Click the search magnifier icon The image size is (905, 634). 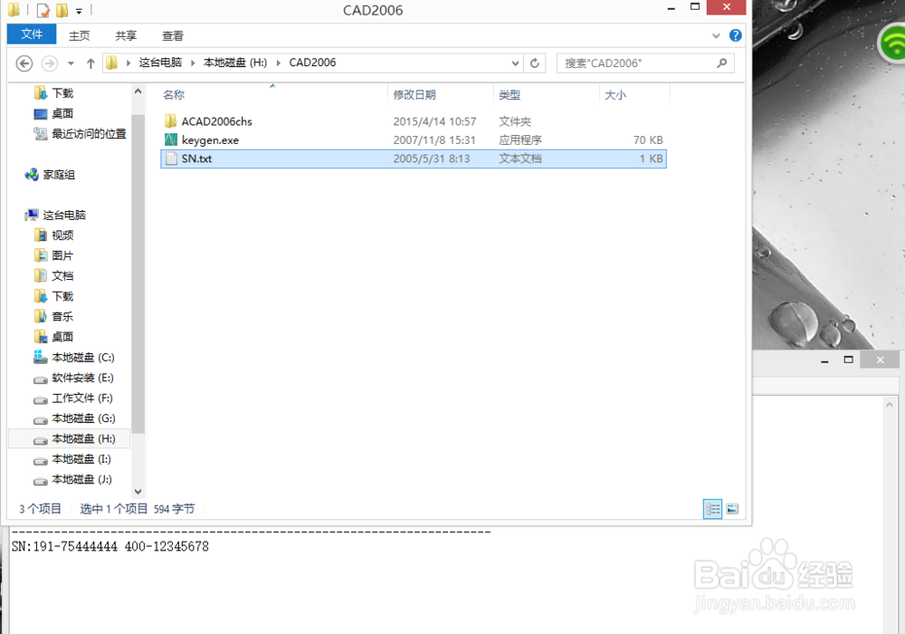(x=722, y=63)
